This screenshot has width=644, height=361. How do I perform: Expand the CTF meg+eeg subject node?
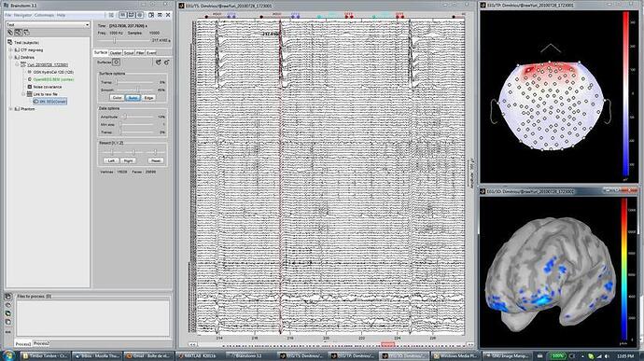(10, 49)
